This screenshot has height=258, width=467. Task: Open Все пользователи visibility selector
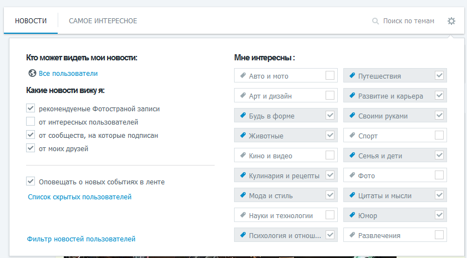pos(68,74)
